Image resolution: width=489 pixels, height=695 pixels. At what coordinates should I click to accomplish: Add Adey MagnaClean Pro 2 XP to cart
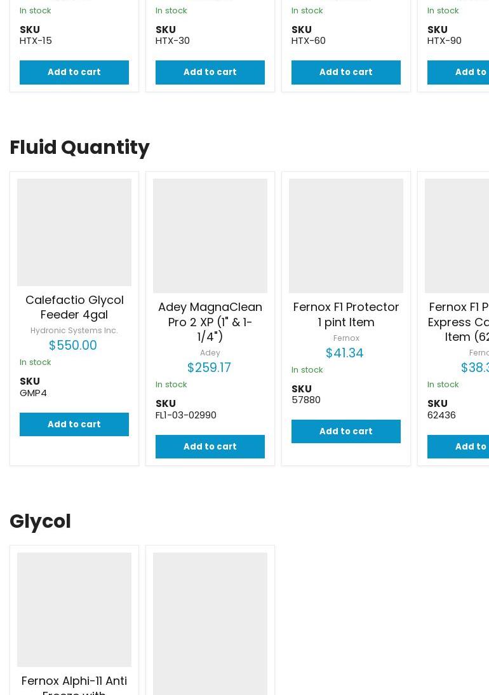[210, 446]
